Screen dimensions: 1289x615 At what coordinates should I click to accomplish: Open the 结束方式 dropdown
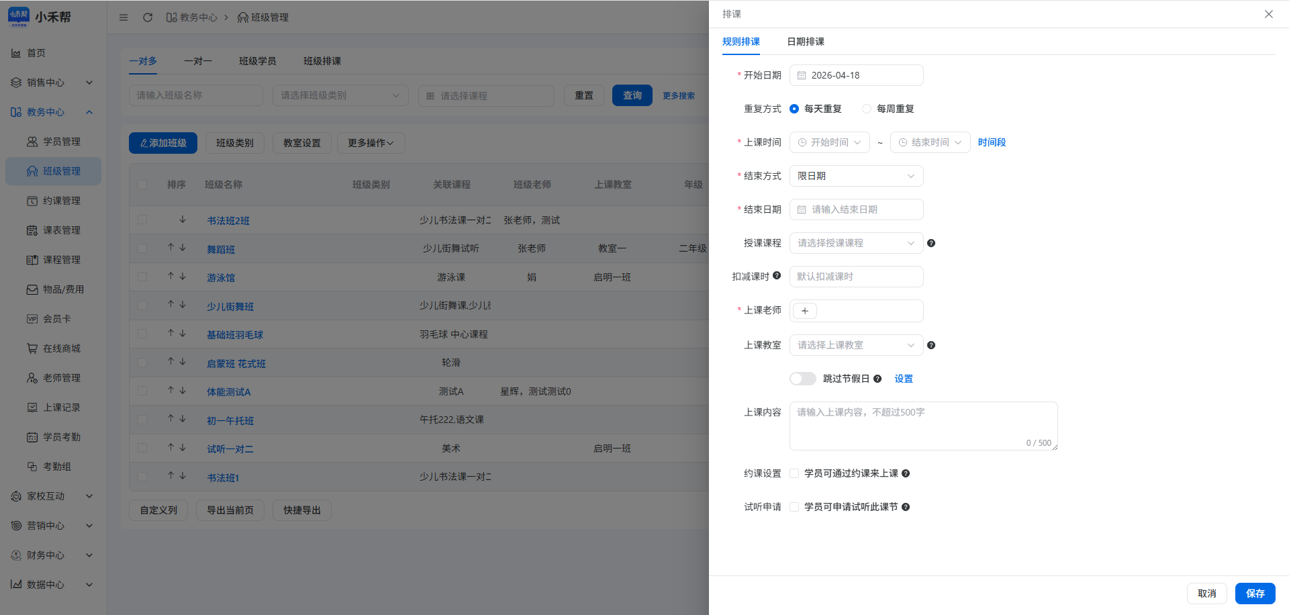point(856,176)
